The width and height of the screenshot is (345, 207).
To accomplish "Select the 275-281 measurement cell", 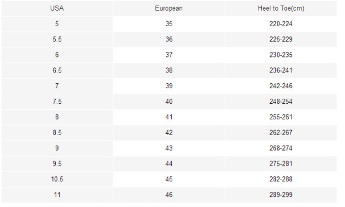I will coord(281,163).
